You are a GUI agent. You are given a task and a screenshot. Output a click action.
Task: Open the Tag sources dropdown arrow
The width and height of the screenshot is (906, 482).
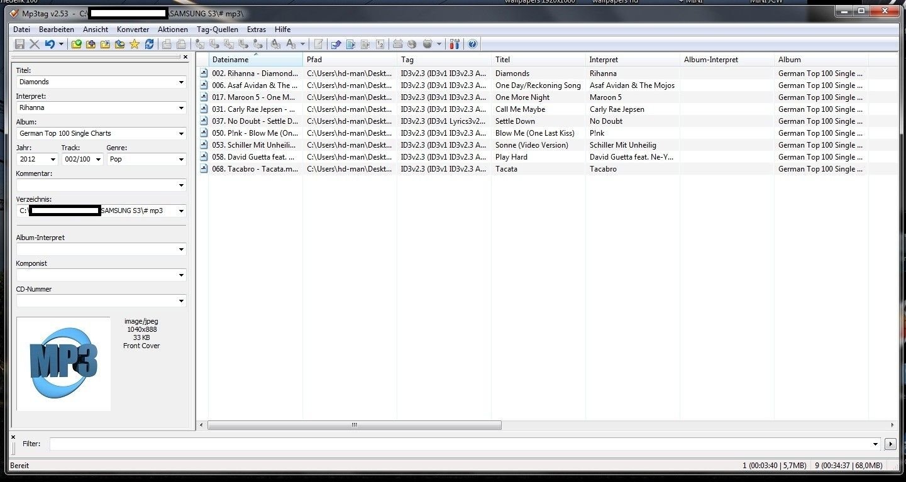439,44
